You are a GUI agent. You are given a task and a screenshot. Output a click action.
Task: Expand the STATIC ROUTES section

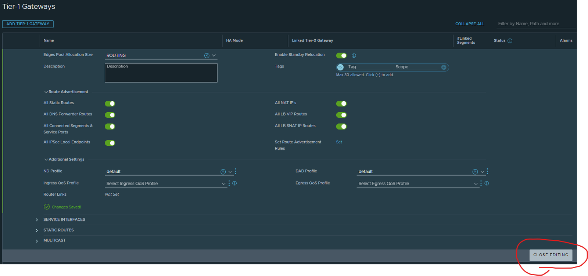pyautogui.click(x=37, y=230)
